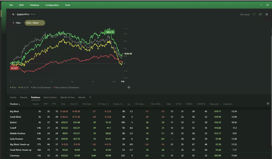Switch to the Next Actions tab

pyautogui.click(x=50, y=97)
